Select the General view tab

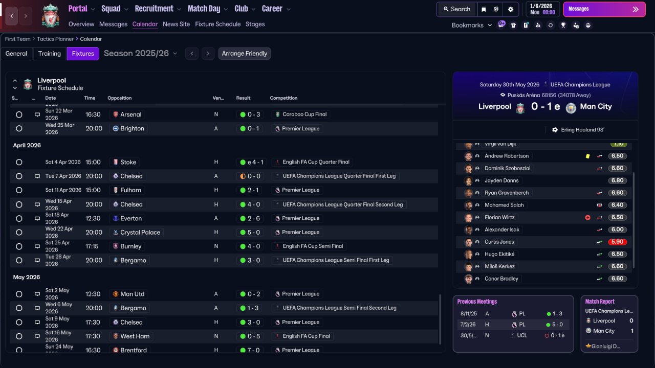16,54
